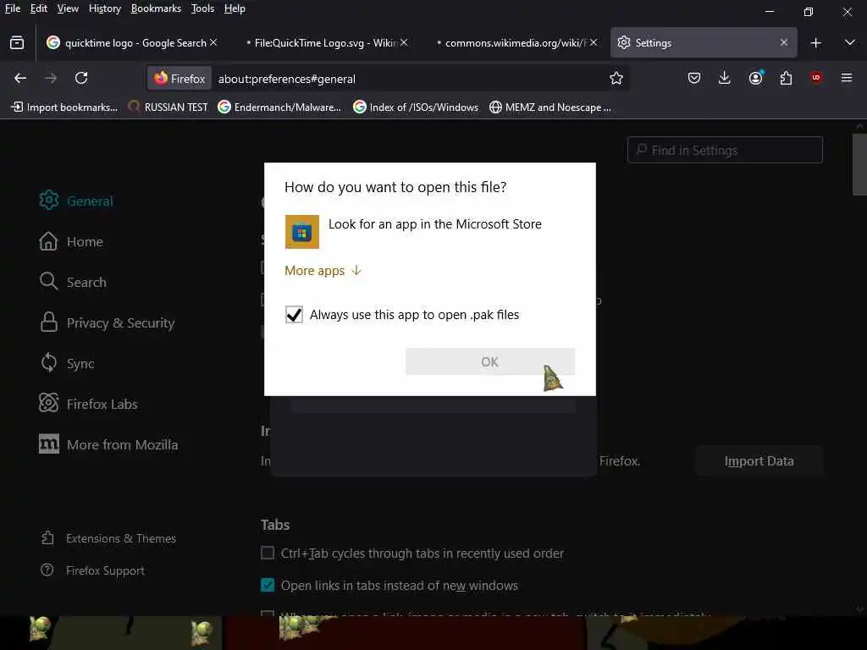The height and width of the screenshot is (650, 867).
Task: Toggle Ctrl+Tab cycles through tabs checkbox
Action: (x=268, y=554)
